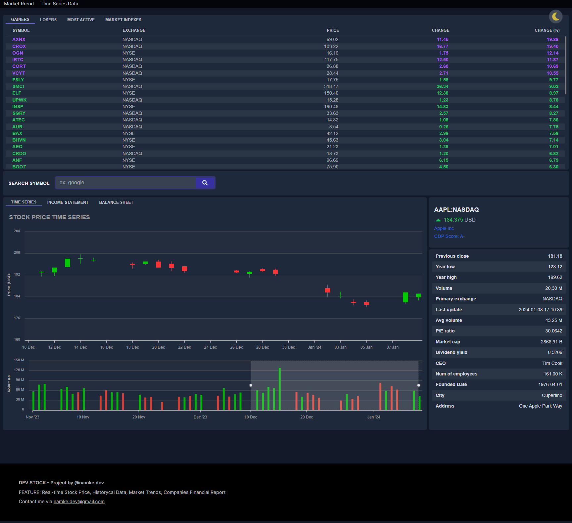
Task: Click the large green candlestick near 07 Jan
Action: click(x=405, y=297)
